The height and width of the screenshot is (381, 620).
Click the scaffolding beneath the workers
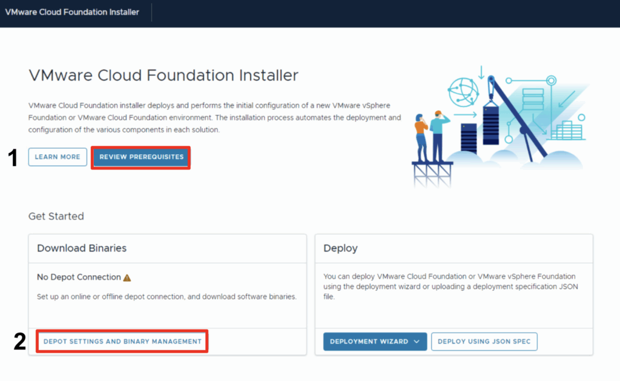pos(430,175)
